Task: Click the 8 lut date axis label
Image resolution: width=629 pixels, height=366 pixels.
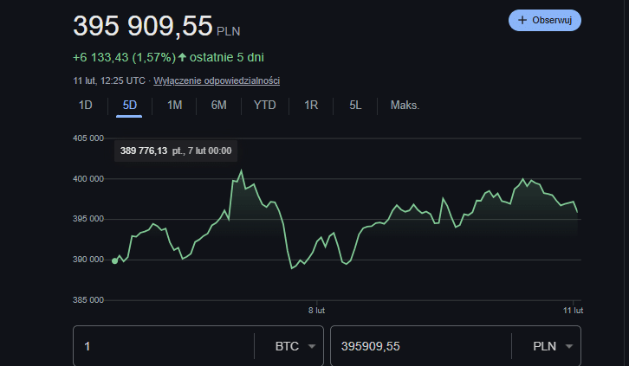Action: (x=316, y=311)
